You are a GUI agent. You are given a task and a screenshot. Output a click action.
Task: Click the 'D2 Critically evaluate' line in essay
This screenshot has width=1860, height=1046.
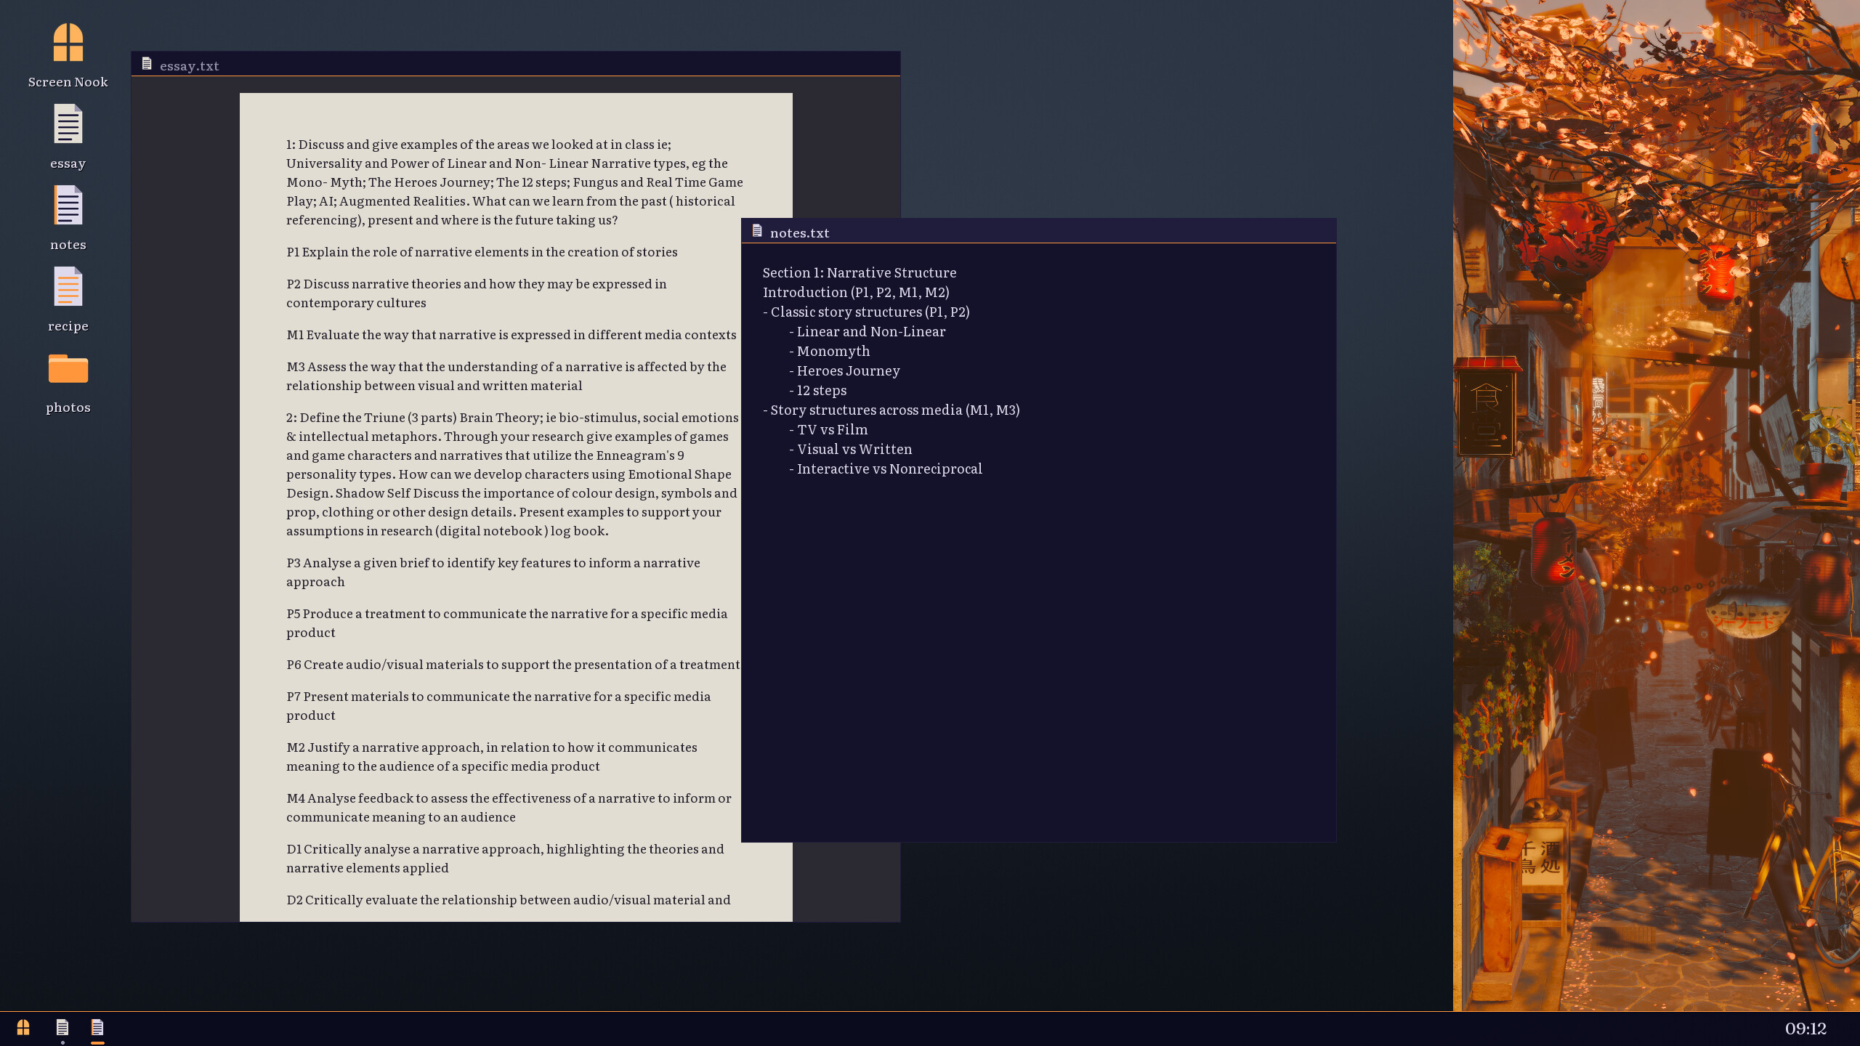[x=509, y=900]
